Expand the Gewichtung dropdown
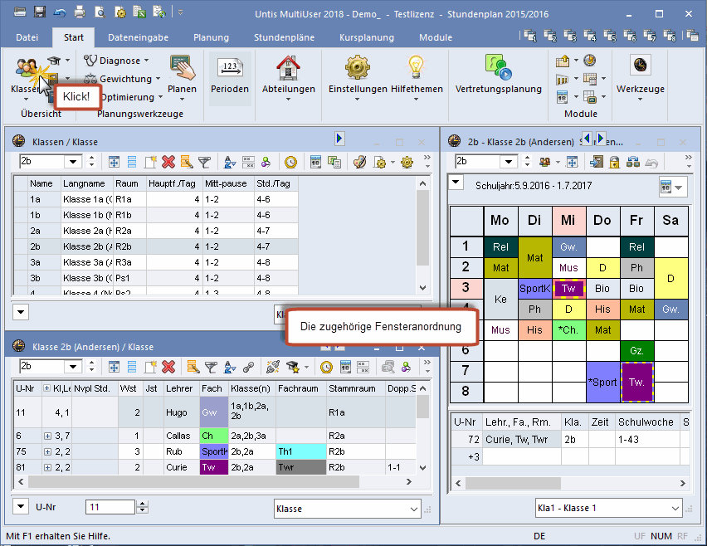The width and height of the screenshot is (707, 546). pos(158,79)
